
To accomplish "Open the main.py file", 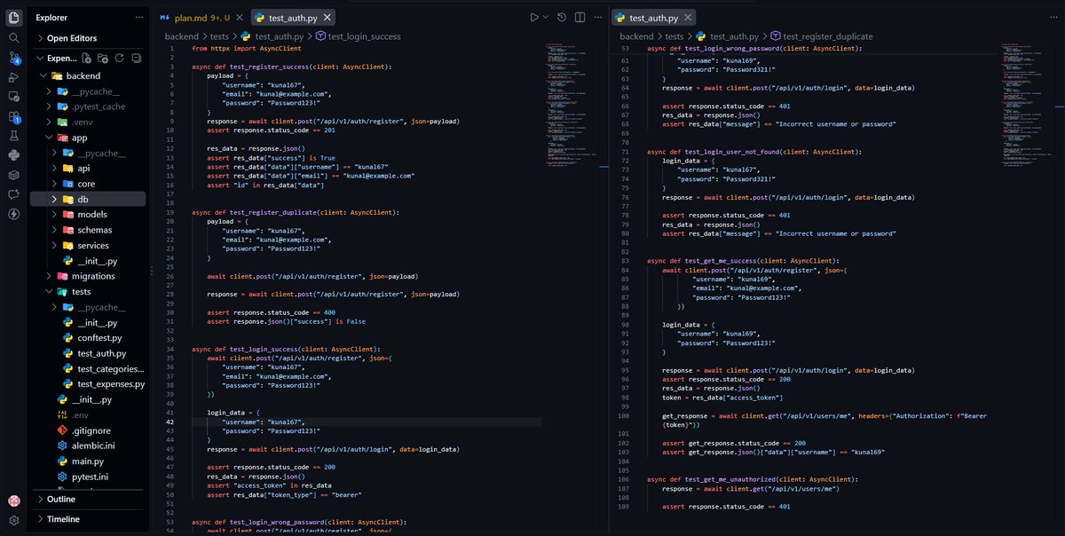I will (x=90, y=461).
